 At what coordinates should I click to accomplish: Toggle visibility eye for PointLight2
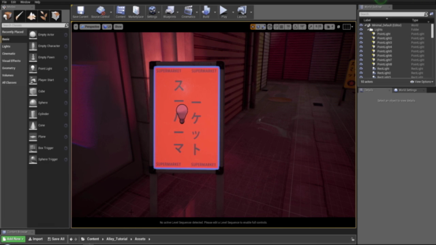coord(361,38)
